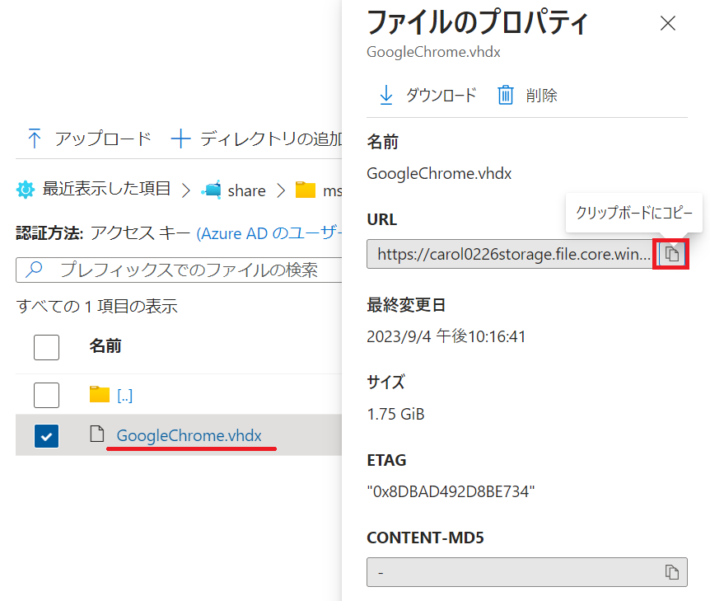Viewport: 710px width, 601px height.
Task: Click the CONTENT-MD5 text field
Action: 527,572
